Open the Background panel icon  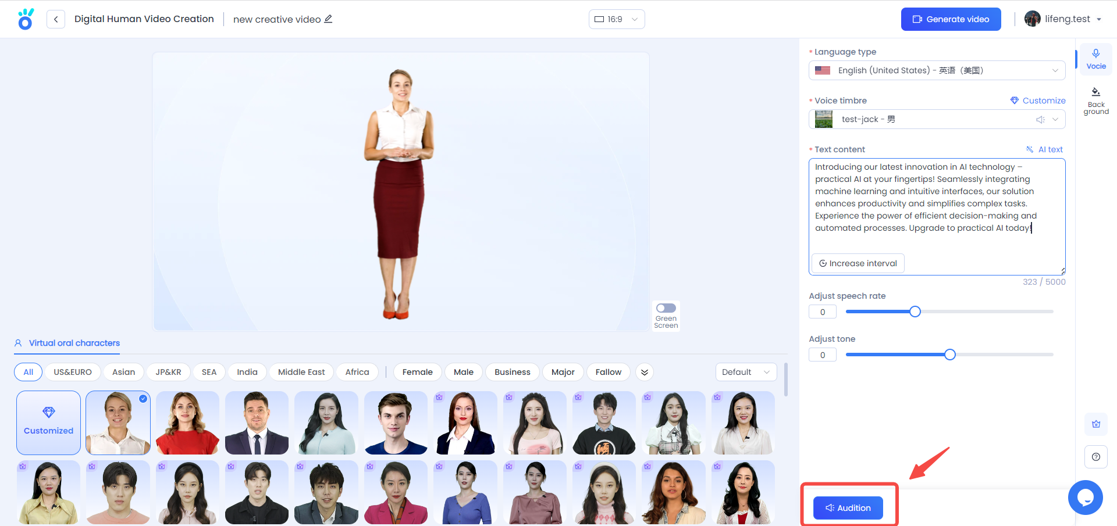click(1096, 101)
